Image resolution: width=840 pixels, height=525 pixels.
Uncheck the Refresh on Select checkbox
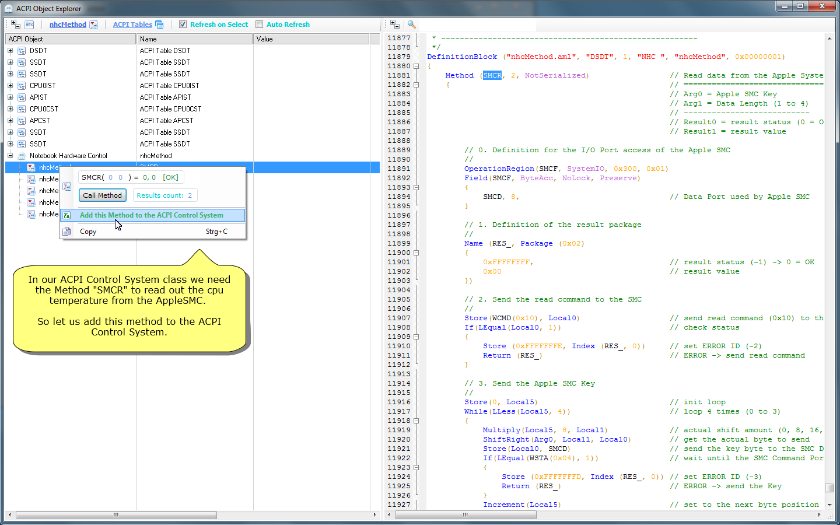183,24
